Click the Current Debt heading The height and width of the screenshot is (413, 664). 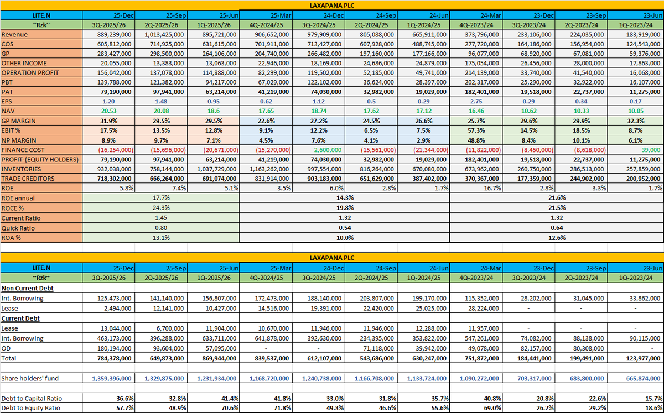coord(20,318)
